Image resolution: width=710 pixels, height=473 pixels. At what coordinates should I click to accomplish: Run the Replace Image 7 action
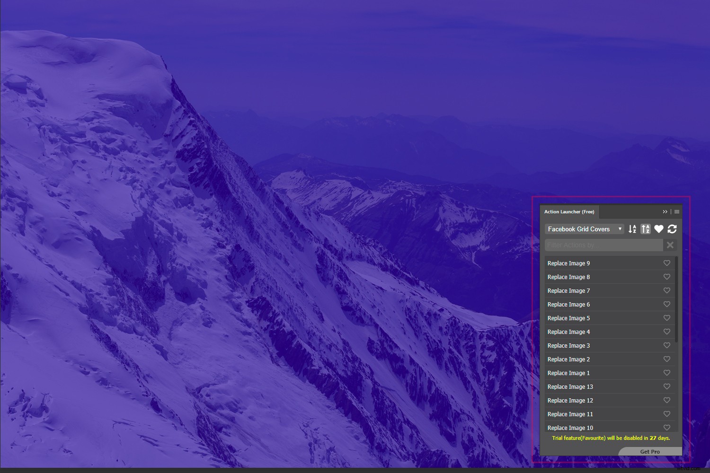[592, 290]
